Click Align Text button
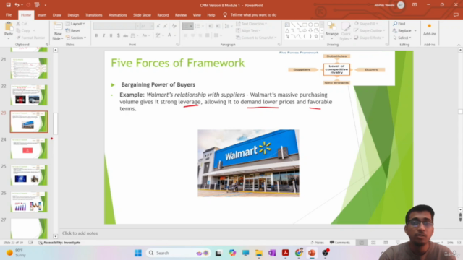 248,30
